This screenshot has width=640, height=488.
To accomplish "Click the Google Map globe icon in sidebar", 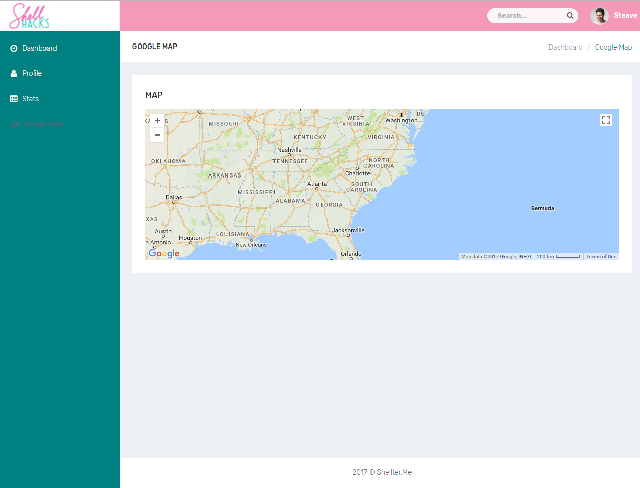I will tap(16, 124).
